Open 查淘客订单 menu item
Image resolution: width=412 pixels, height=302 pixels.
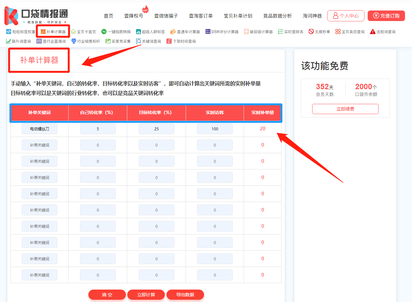[201, 16]
